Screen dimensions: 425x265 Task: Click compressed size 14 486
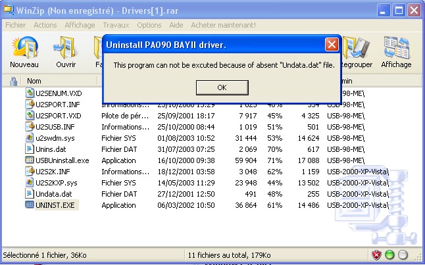coord(309,205)
